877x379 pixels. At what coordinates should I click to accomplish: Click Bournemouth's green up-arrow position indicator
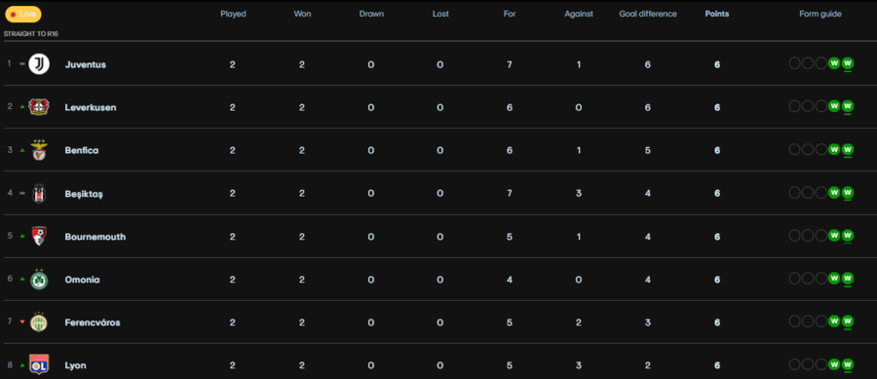pyautogui.click(x=22, y=236)
